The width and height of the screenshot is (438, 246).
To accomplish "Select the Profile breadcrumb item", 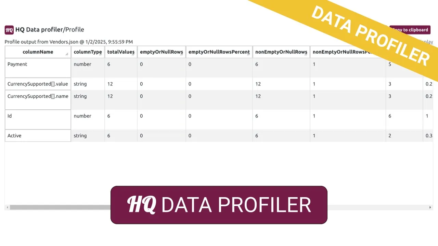I will pyautogui.click(x=75, y=30).
